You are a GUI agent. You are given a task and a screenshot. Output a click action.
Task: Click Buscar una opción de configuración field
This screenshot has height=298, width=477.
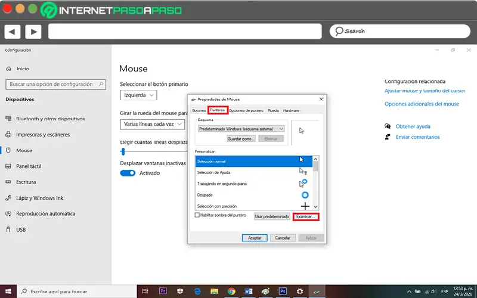point(55,84)
